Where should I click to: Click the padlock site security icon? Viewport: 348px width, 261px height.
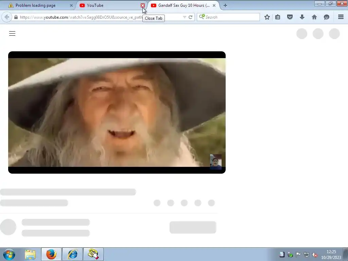[16, 17]
